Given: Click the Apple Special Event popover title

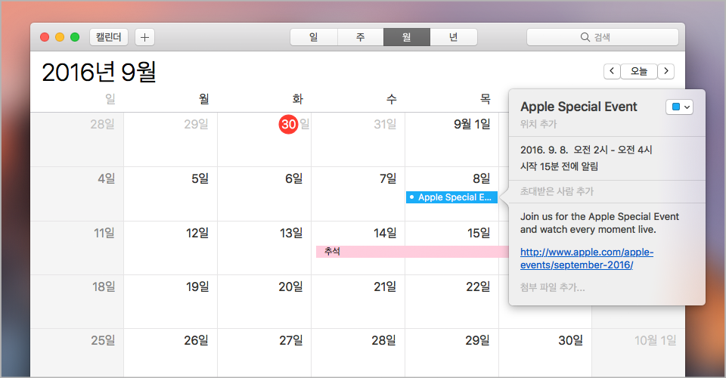Looking at the screenshot, I should click(x=579, y=107).
